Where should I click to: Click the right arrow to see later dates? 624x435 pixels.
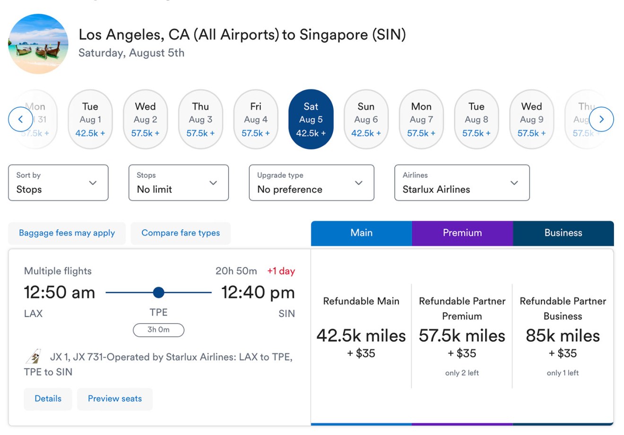click(602, 119)
